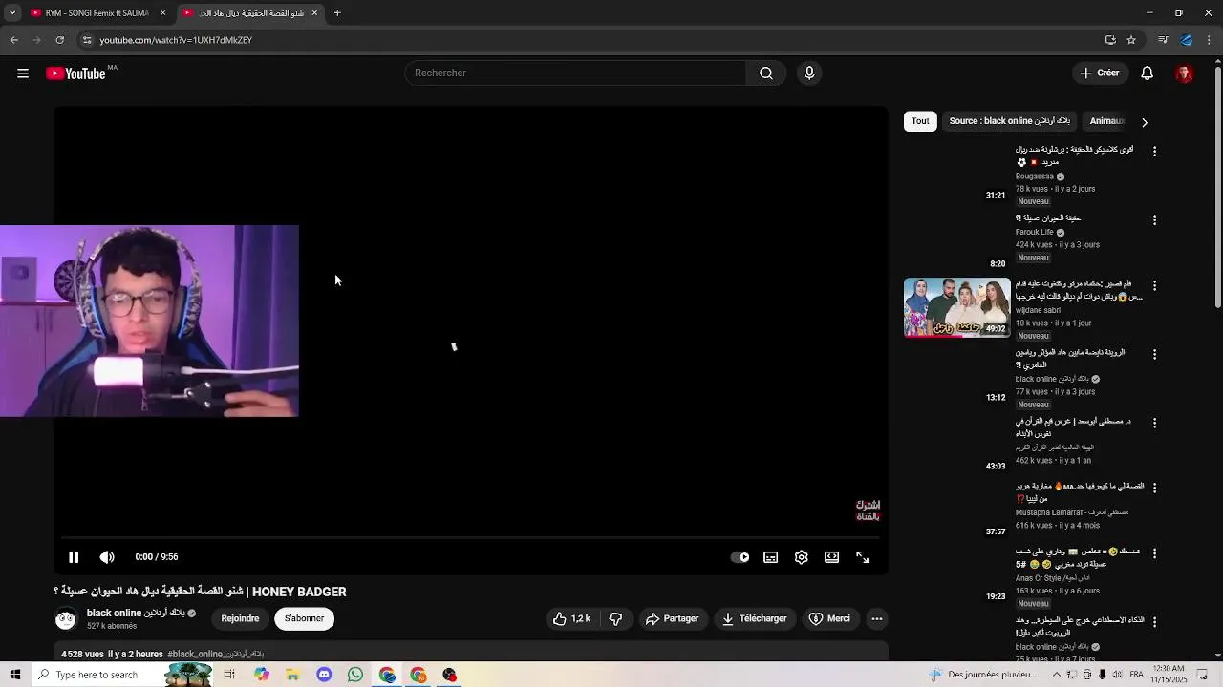Screen dimensions: 1223x687
Task: Open options for the Farouk Life video
Action: 1154,220
